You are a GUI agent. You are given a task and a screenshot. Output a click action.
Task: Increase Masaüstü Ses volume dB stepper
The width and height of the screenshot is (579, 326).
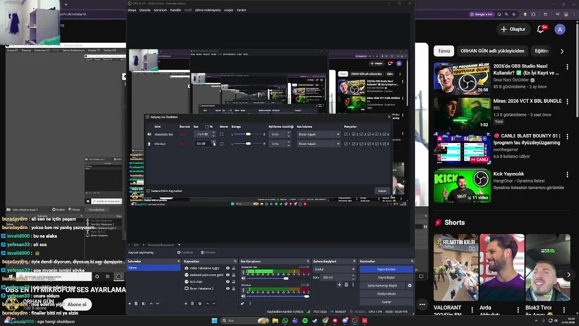pyautogui.click(x=214, y=133)
